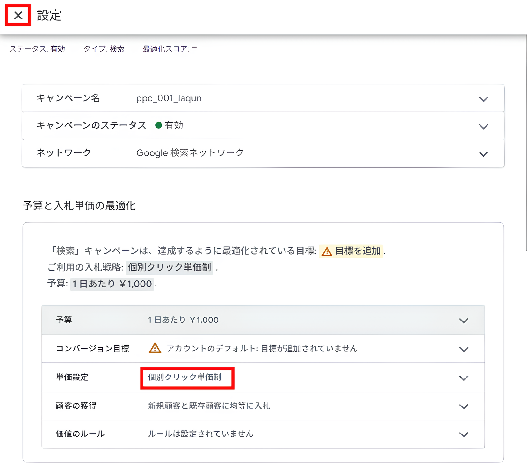Expand the ネットワーク settings row
This screenshot has height=466, width=527.
(x=483, y=154)
